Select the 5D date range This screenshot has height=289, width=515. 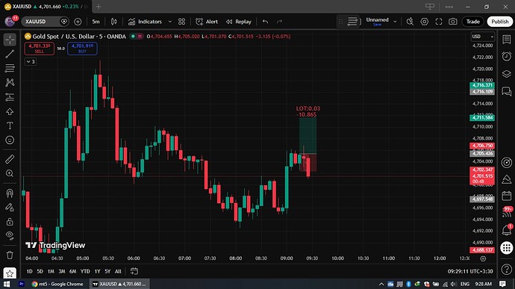point(40,271)
